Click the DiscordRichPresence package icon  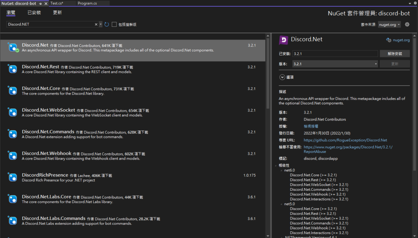click(12, 177)
